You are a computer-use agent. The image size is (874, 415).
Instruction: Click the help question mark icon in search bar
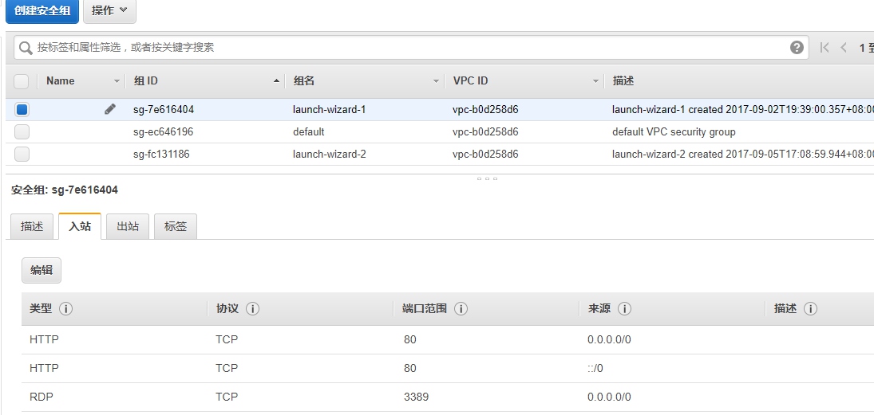[x=797, y=48]
